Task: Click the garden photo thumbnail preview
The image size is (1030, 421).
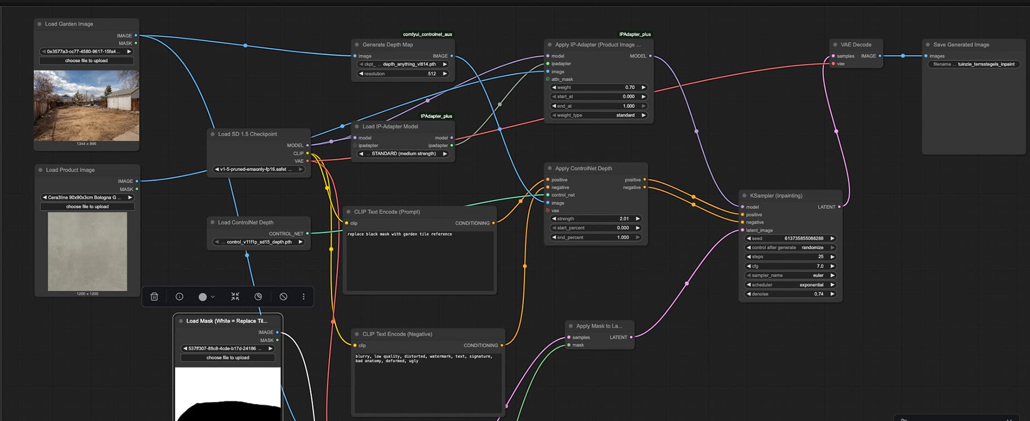Action: [x=86, y=105]
